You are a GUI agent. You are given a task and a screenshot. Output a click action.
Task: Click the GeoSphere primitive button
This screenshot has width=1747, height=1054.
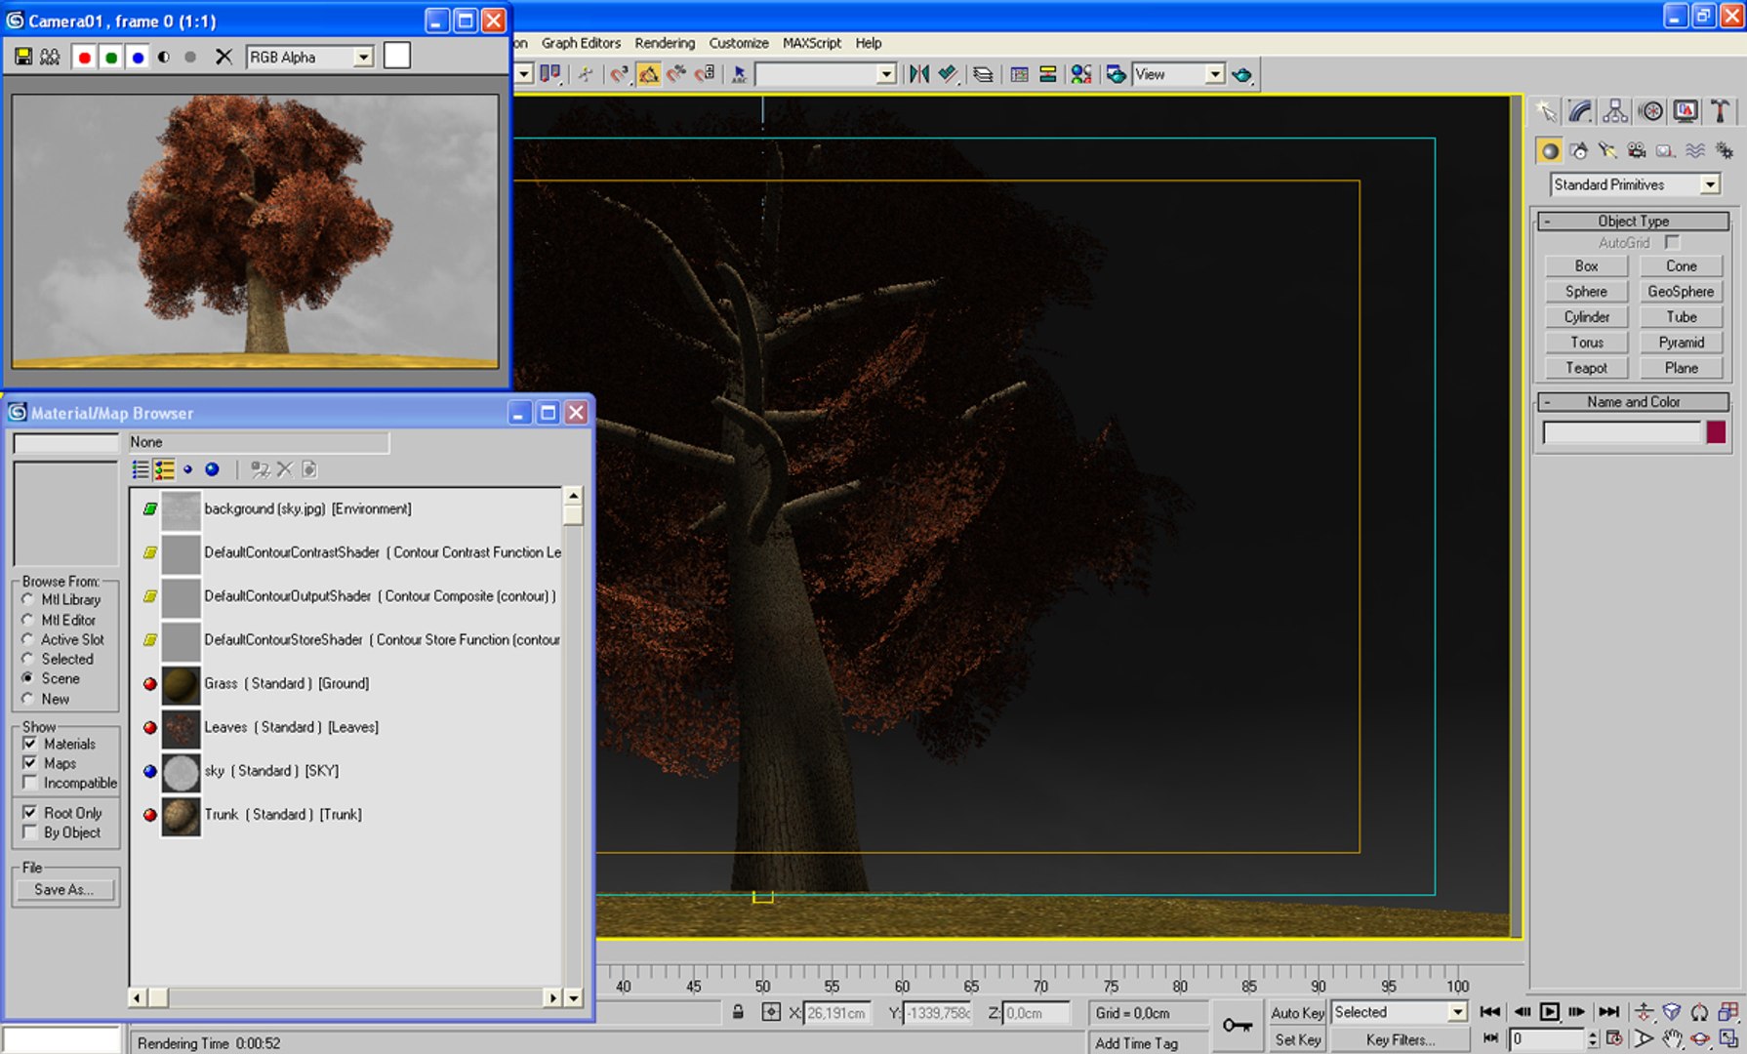1681,292
